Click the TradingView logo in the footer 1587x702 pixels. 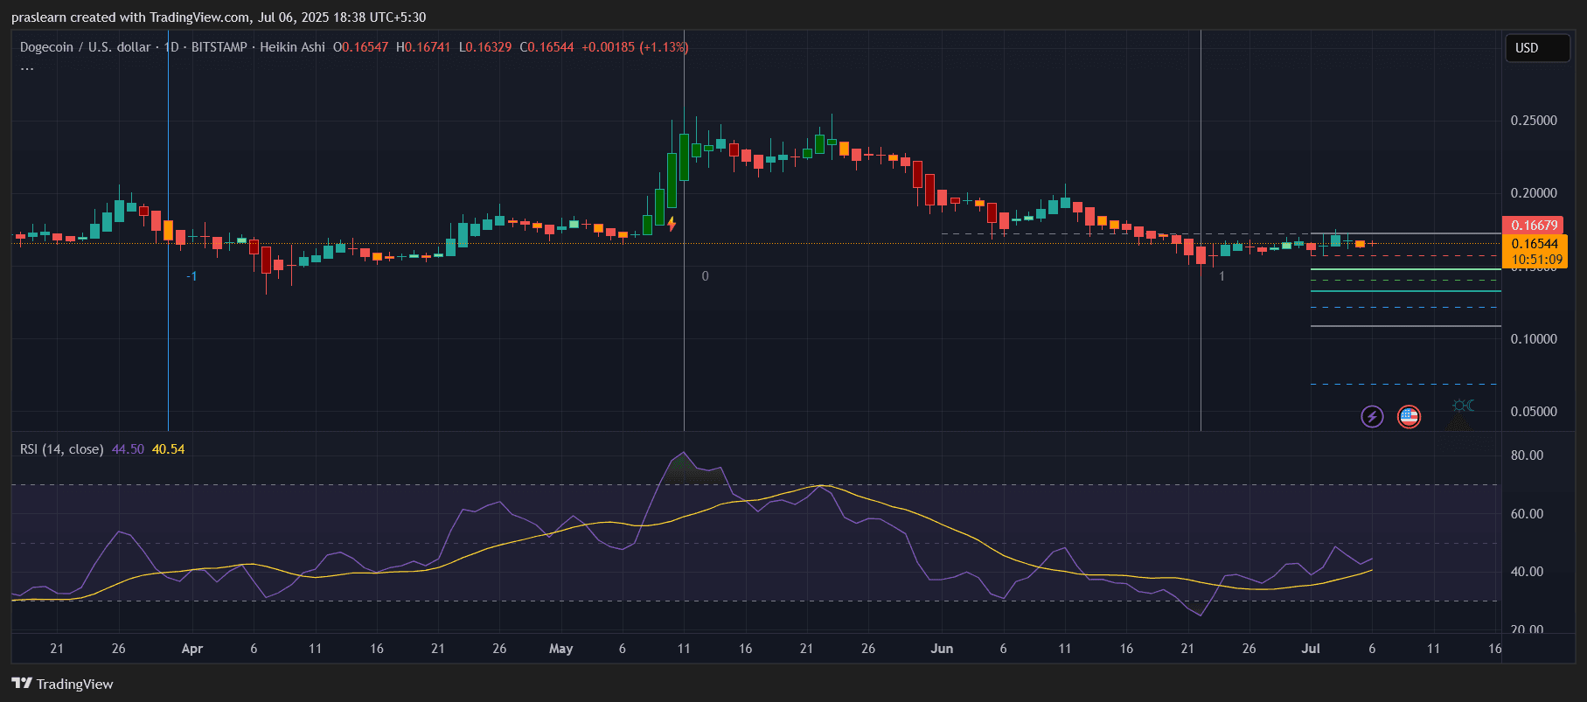pyautogui.click(x=62, y=684)
